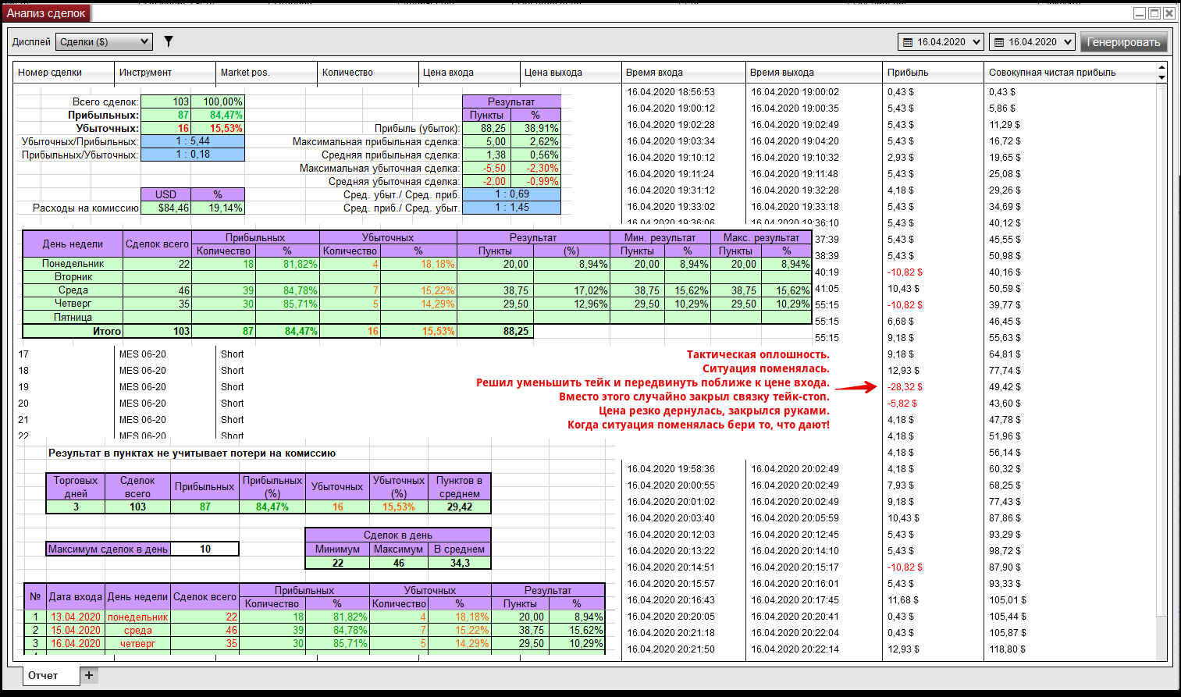The image size is (1181, 697).
Task: Click the Максимум сделок в день value field
Action: click(205, 549)
